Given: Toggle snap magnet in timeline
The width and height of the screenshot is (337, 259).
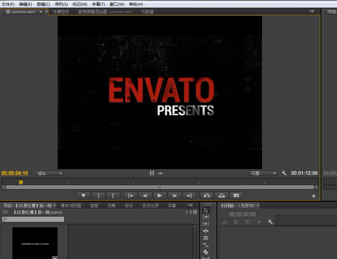Looking at the screenshot, I should 236,222.
